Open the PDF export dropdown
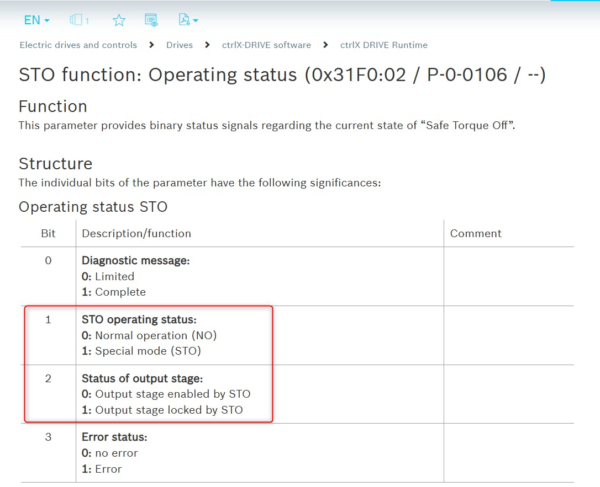The image size is (600, 487). 188,20
